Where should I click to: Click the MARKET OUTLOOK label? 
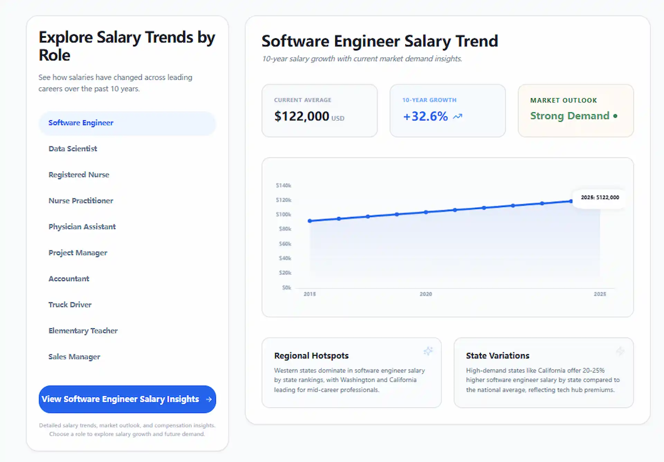(564, 101)
